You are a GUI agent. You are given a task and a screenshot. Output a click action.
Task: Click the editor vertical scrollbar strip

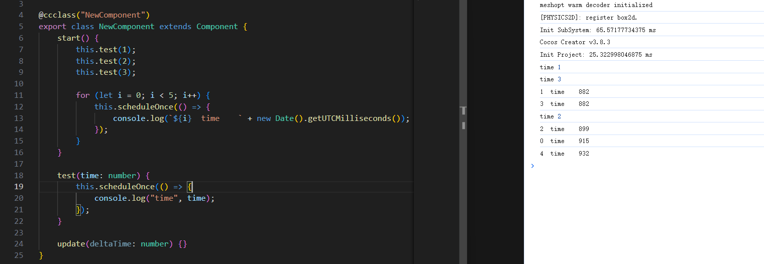pos(463,132)
